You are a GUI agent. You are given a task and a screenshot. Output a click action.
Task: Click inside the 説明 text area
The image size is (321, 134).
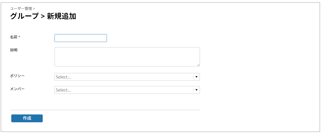coord(127,57)
